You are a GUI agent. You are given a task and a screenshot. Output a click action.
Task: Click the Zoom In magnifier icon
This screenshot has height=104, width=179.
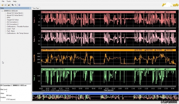click(13, 5)
